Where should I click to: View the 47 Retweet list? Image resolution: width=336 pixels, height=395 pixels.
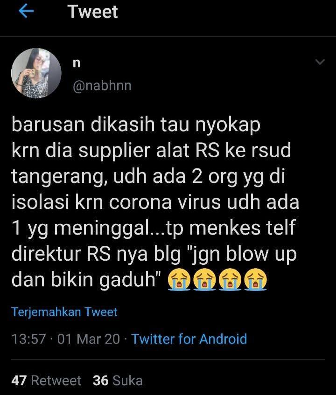click(46, 381)
